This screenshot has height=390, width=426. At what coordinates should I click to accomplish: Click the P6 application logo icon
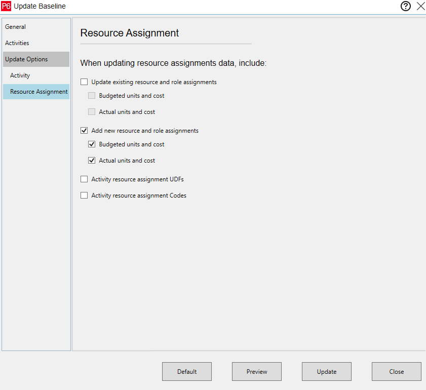pyautogui.click(x=7, y=6)
